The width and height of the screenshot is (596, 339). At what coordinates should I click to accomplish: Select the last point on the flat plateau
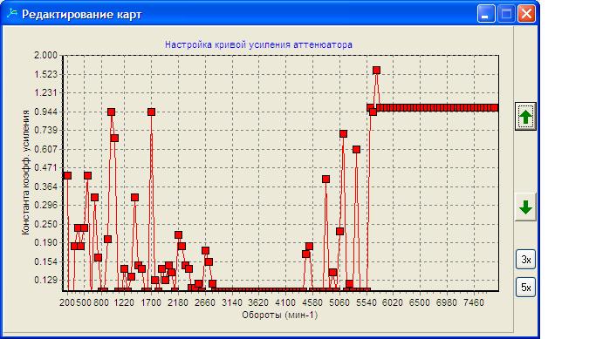click(494, 108)
